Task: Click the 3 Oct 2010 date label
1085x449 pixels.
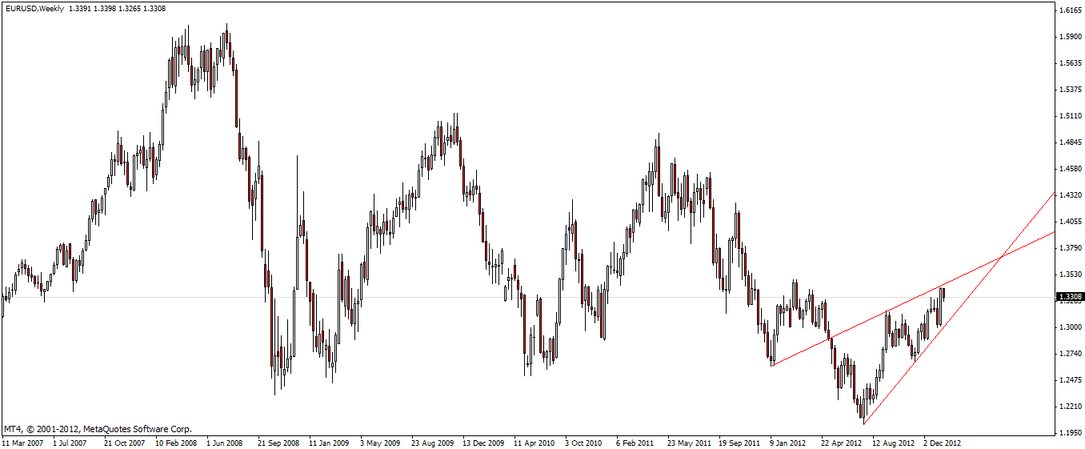Action: point(584,442)
